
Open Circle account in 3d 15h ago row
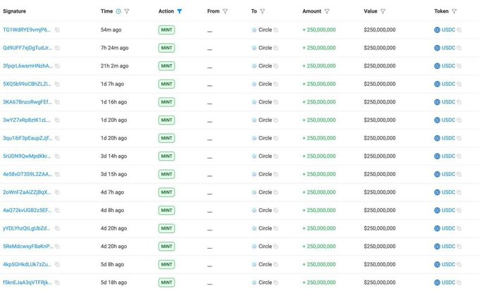click(265, 174)
